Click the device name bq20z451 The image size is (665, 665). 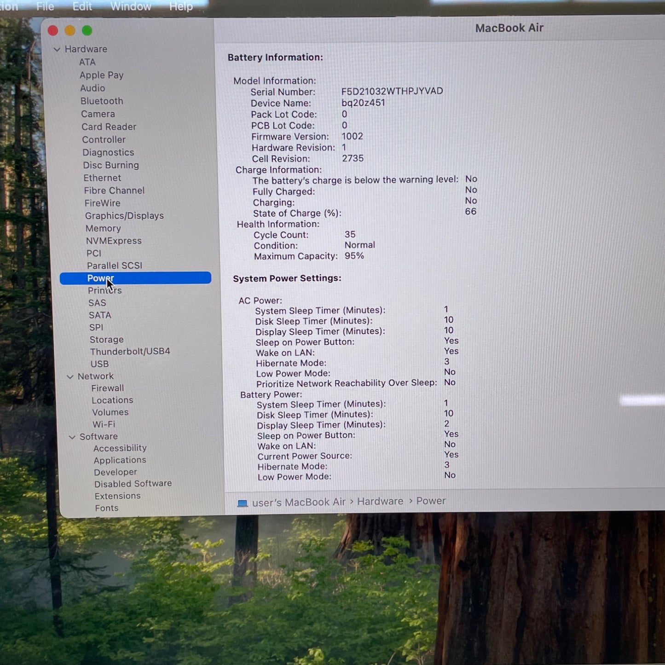(x=363, y=103)
